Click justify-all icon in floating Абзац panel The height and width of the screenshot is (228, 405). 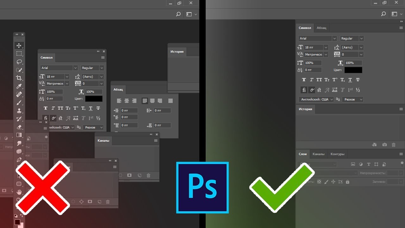click(171, 101)
